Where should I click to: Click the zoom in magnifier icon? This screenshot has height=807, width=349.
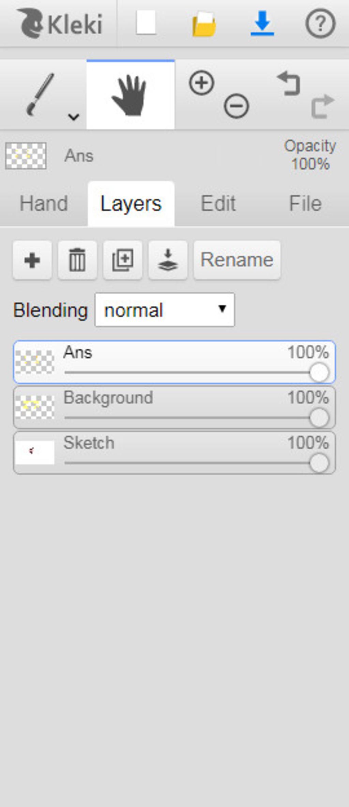(x=201, y=83)
